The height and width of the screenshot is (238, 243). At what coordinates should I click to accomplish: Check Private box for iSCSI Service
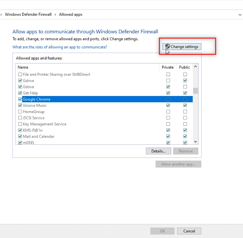click(x=168, y=118)
